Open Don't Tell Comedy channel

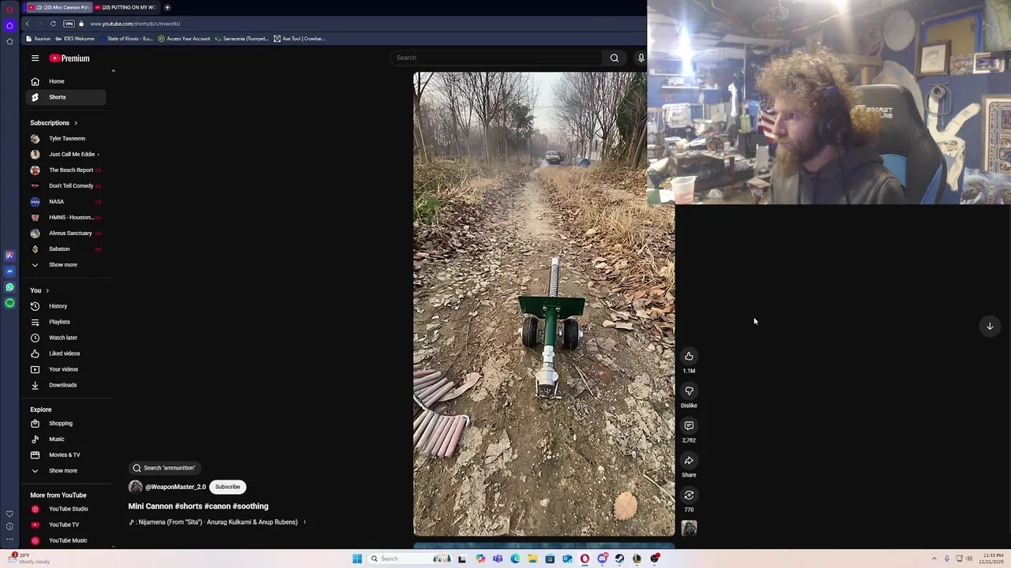[x=66, y=186]
